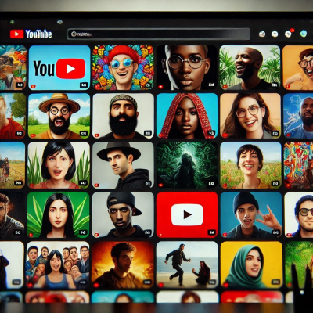Click red channel dot on forest figure thumbnail
The image size is (313, 313).
(161, 185)
